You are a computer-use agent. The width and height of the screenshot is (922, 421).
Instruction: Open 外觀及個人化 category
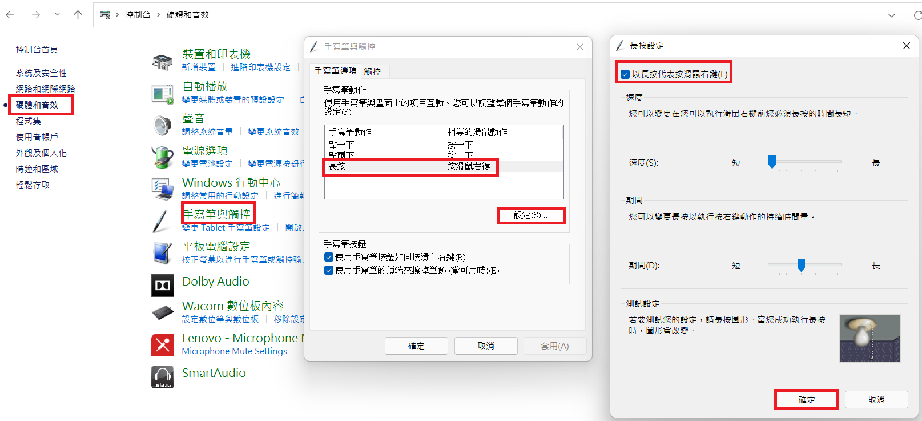[41, 153]
